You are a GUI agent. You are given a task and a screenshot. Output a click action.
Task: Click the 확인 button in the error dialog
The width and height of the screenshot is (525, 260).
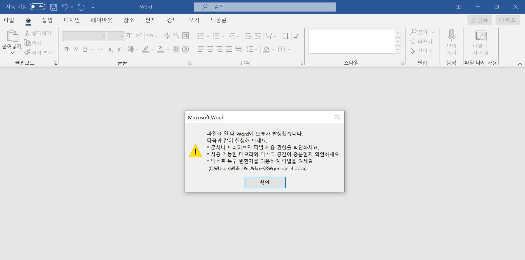tap(265, 182)
